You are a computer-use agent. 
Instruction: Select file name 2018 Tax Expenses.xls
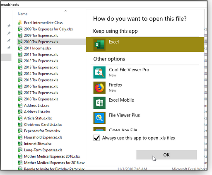41,99
